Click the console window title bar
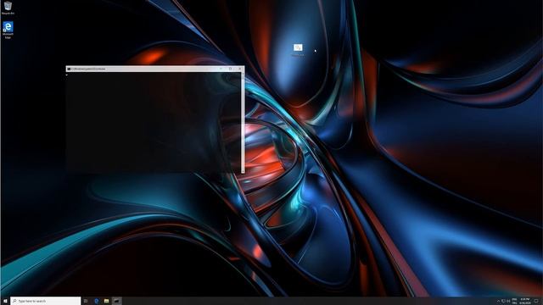543x305 pixels. [x=155, y=69]
